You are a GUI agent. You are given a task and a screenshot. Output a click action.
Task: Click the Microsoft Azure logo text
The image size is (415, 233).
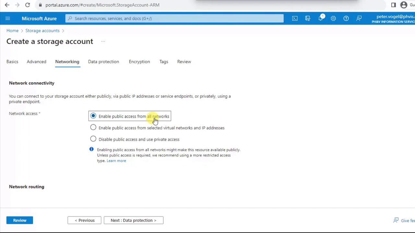39,18
